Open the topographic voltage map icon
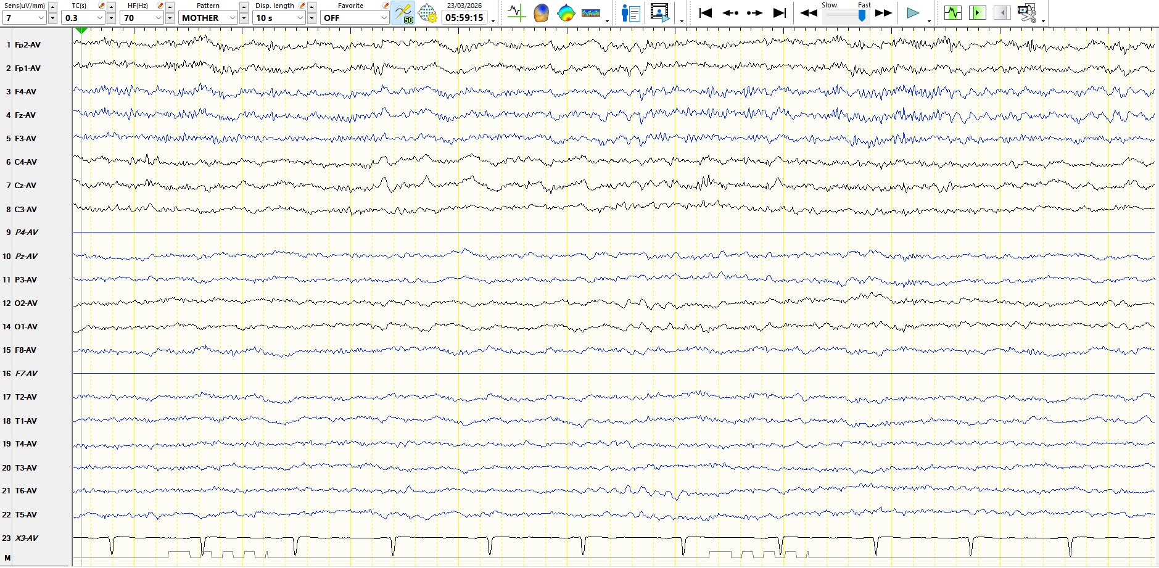This screenshot has height=568, width=1159. (x=566, y=12)
